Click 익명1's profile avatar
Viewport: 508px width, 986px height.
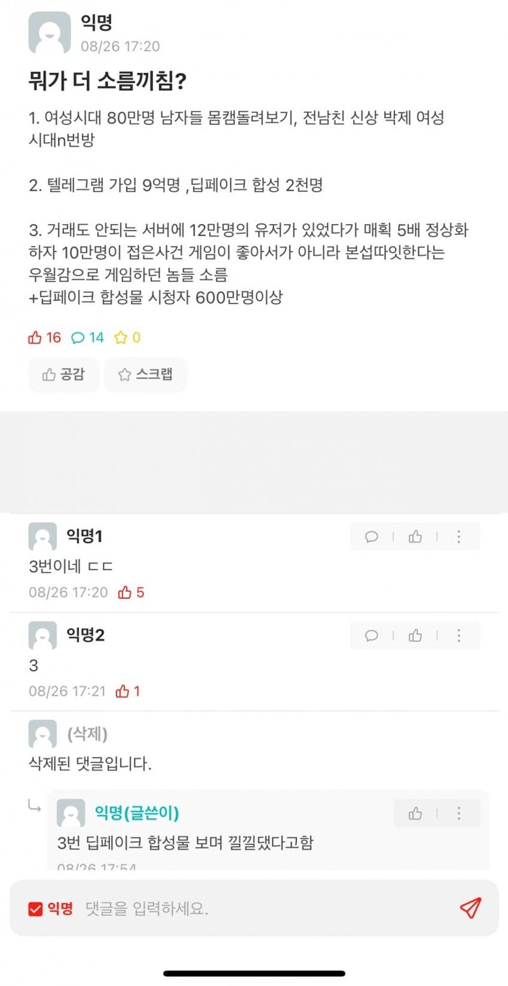pyautogui.click(x=43, y=537)
